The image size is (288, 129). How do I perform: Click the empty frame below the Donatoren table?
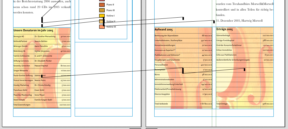(x=42, y=112)
